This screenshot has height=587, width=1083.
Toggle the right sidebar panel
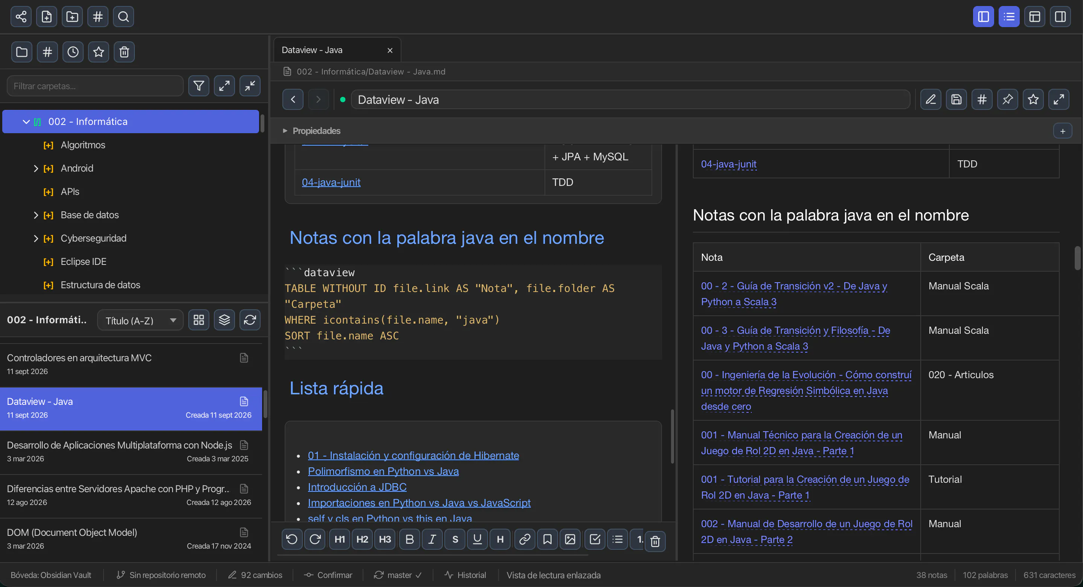[x=1060, y=17]
